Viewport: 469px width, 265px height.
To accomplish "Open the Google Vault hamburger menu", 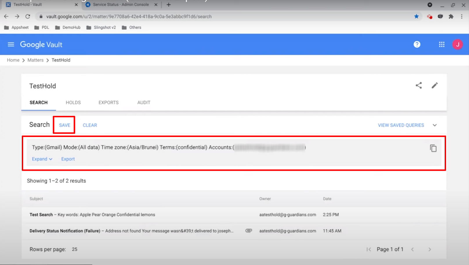I will coord(11,44).
